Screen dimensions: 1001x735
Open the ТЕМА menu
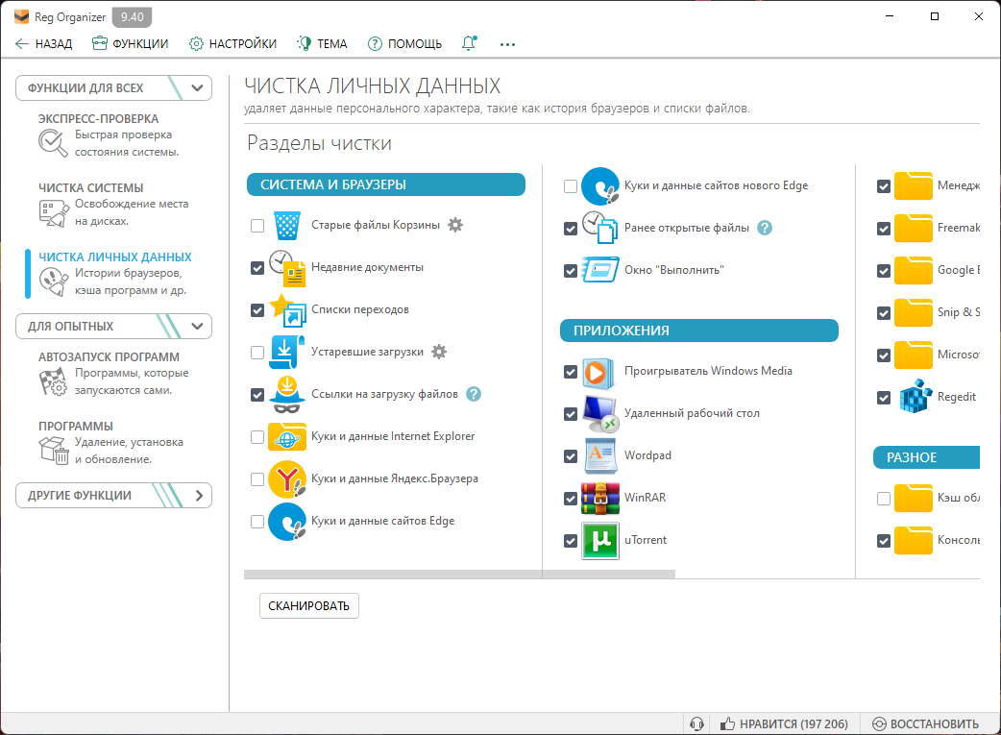pyautogui.click(x=323, y=43)
